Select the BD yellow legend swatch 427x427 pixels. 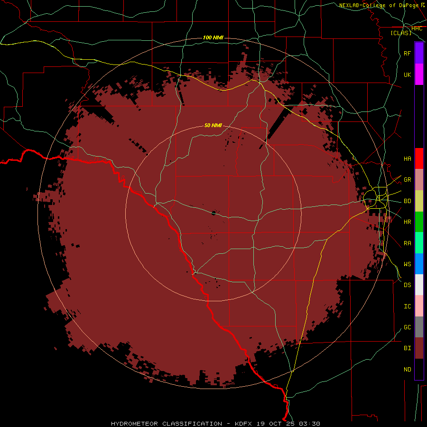pos(419,201)
